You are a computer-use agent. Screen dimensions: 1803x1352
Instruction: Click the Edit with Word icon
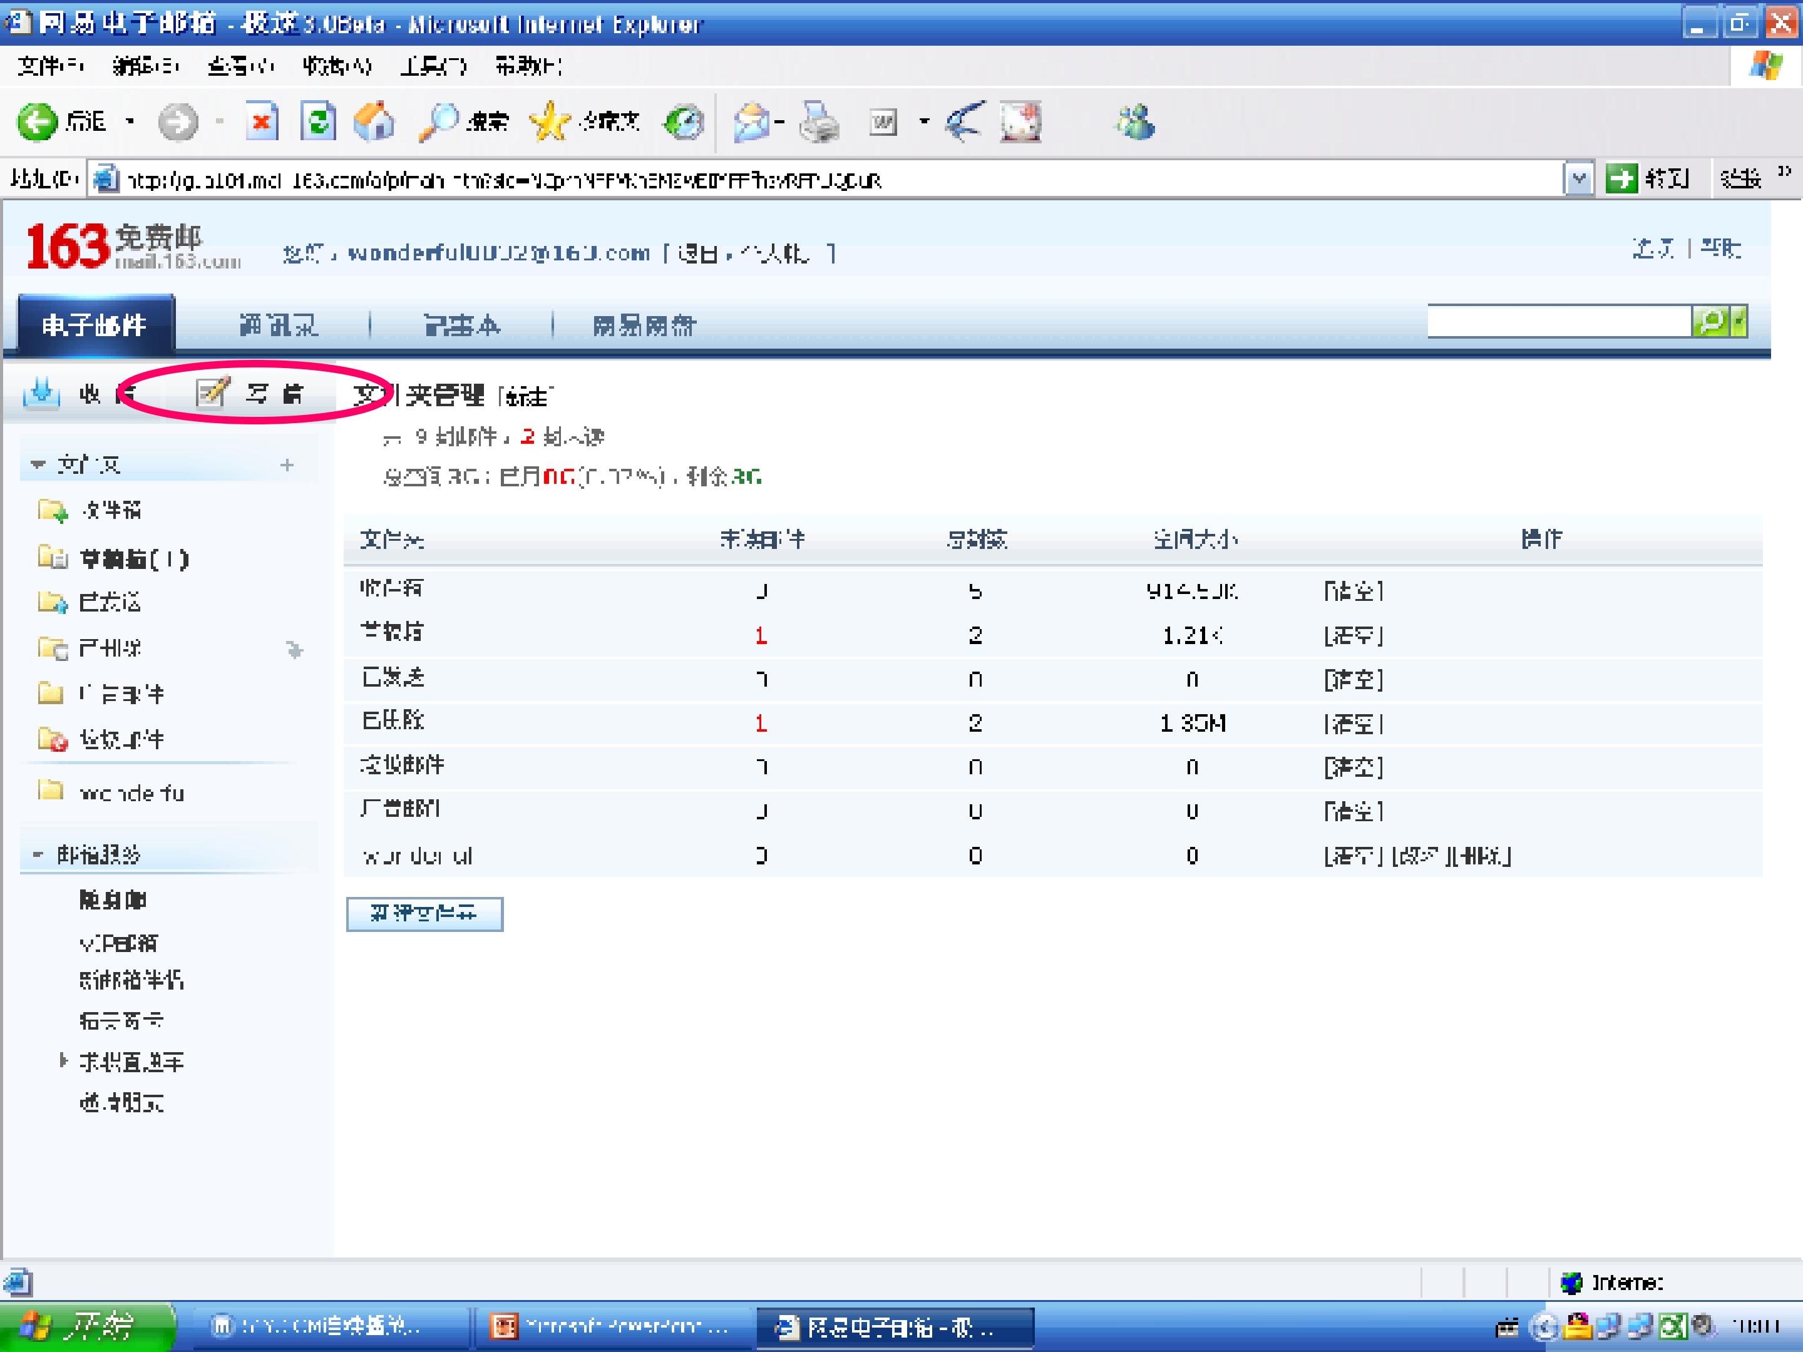click(883, 123)
